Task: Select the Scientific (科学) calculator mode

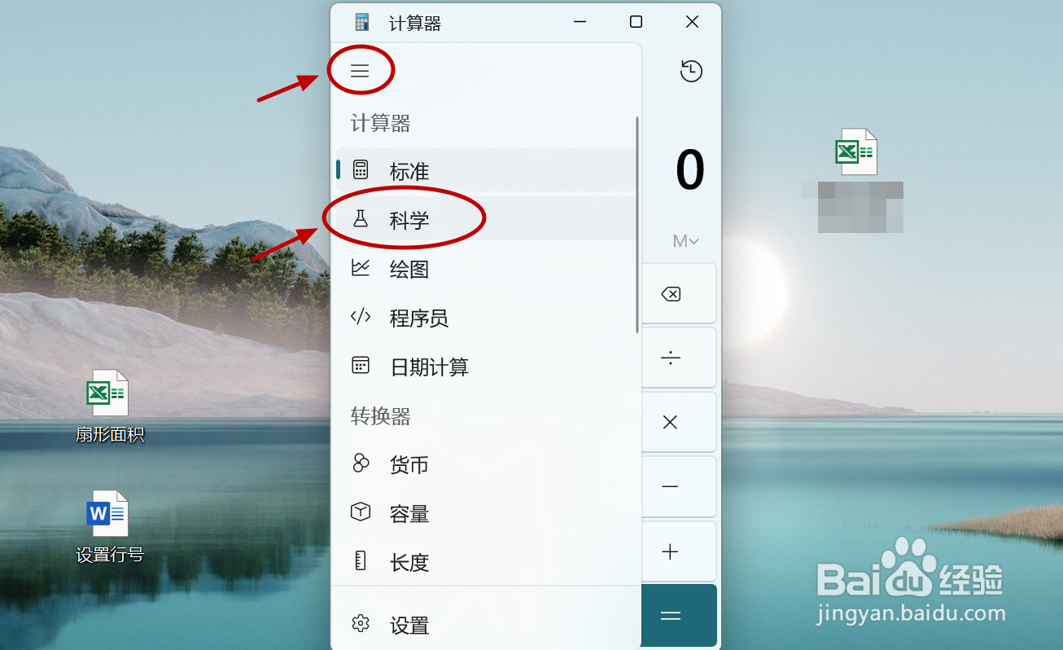Action: point(486,218)
